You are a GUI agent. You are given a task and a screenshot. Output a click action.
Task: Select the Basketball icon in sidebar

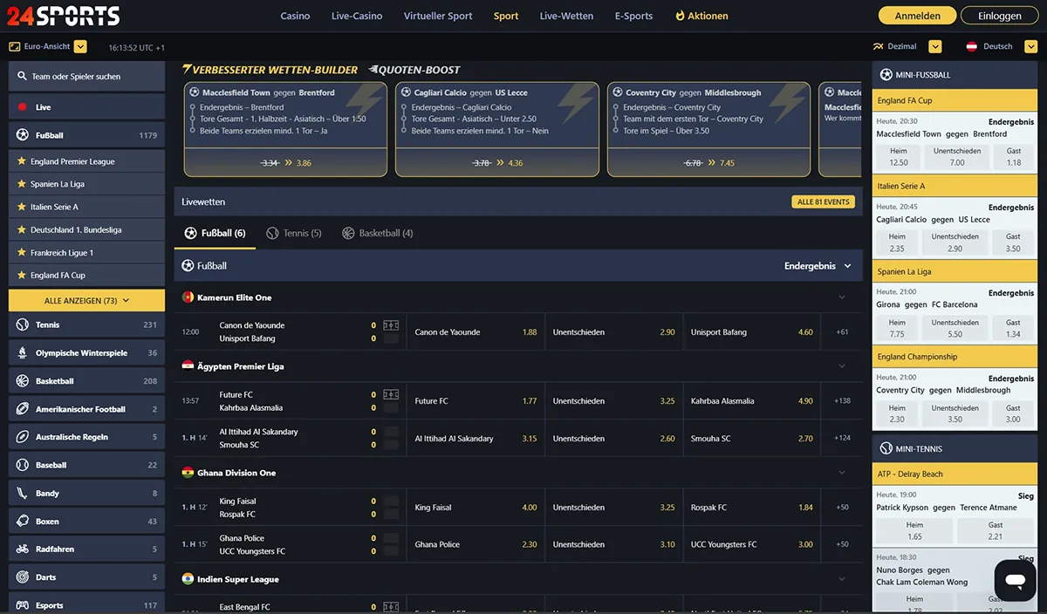pos(23,381)
